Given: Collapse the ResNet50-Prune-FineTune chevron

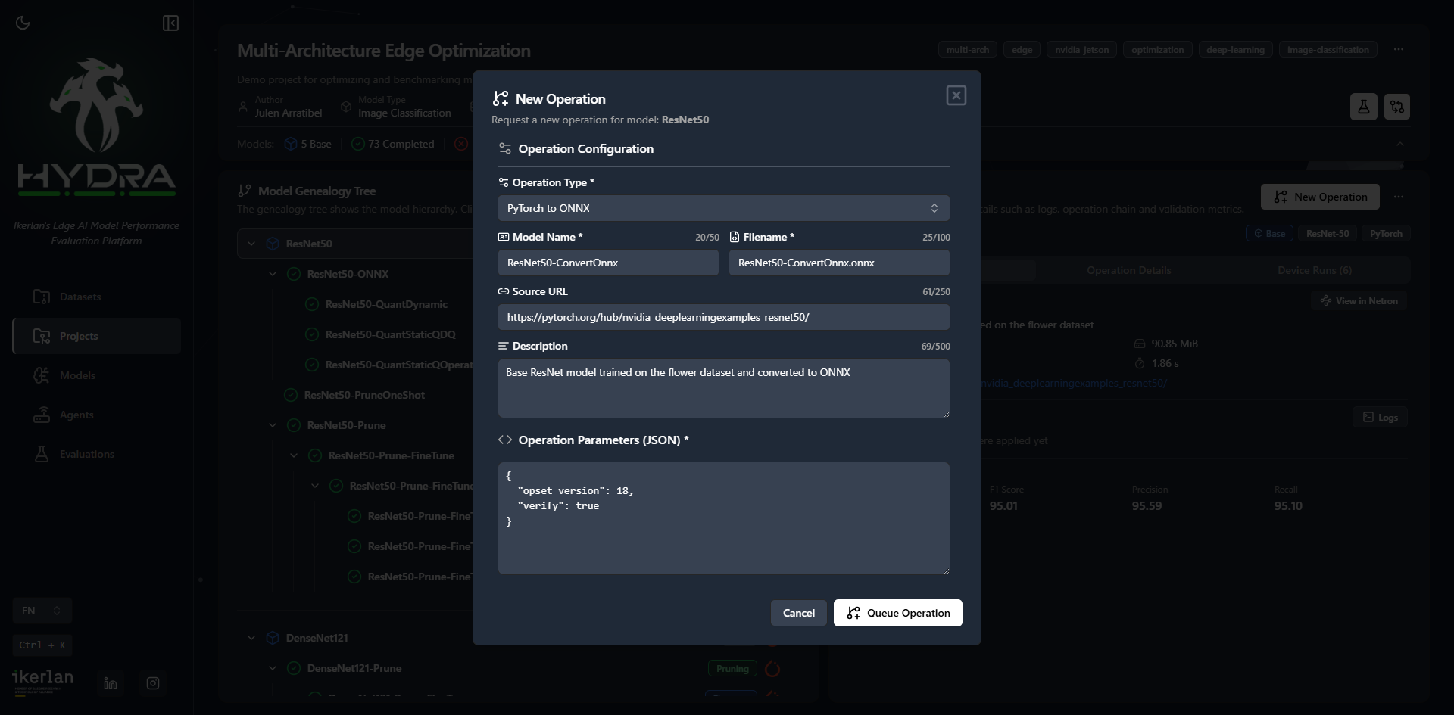Looking at the screenshot, I should 294,455.
